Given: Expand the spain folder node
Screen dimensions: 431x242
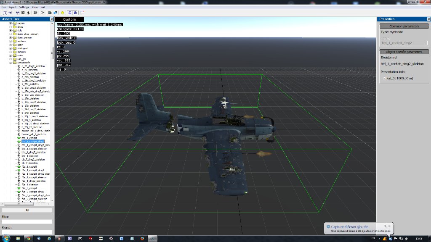Looking at the screenshot, I should click(11, 45).
